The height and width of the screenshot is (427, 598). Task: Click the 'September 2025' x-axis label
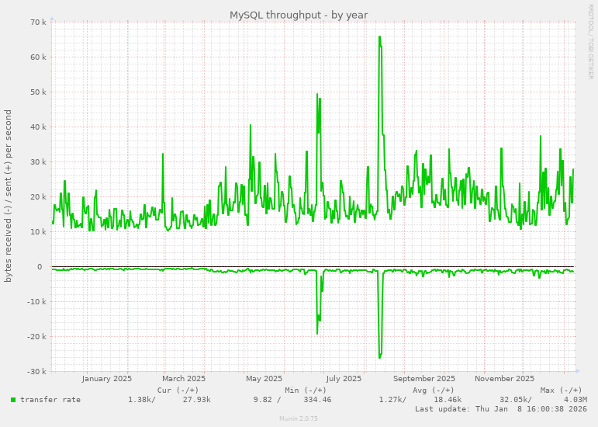click(424, 379)
